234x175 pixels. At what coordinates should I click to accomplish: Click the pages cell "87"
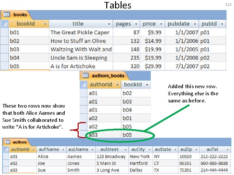pyautogui.click(x=126, y=32)
